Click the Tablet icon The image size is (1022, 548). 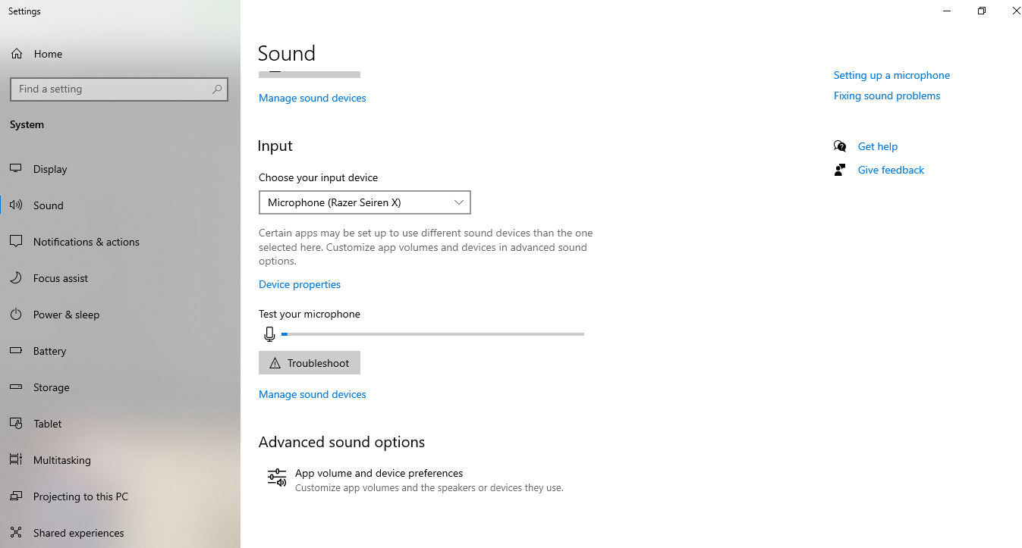pyautogui.click(x=16, y=424)
